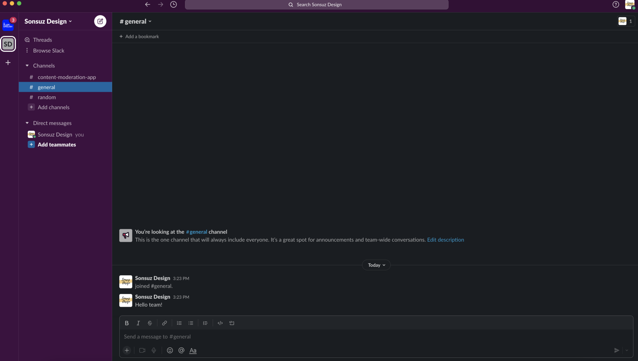Toggle bold formatting in message composer
This screenshot has height=361, width=638.
point(127,323)
